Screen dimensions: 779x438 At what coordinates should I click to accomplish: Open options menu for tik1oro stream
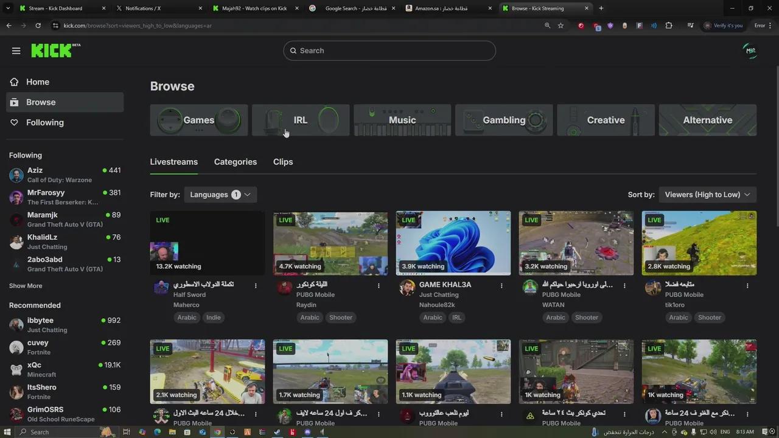point(747,285)
